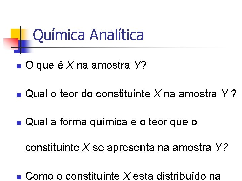Click the phrase 'se apresenta na amostra'
This screenshot has height=181, width=242.
152,148
